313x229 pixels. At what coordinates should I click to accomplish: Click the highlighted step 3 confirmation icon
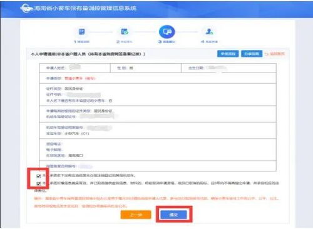[167, 32]
